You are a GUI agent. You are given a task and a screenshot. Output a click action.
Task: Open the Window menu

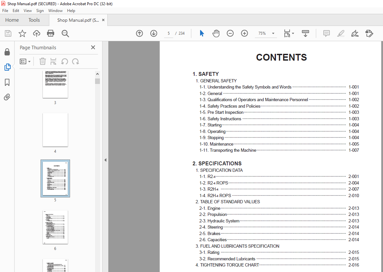coord(55,11)
